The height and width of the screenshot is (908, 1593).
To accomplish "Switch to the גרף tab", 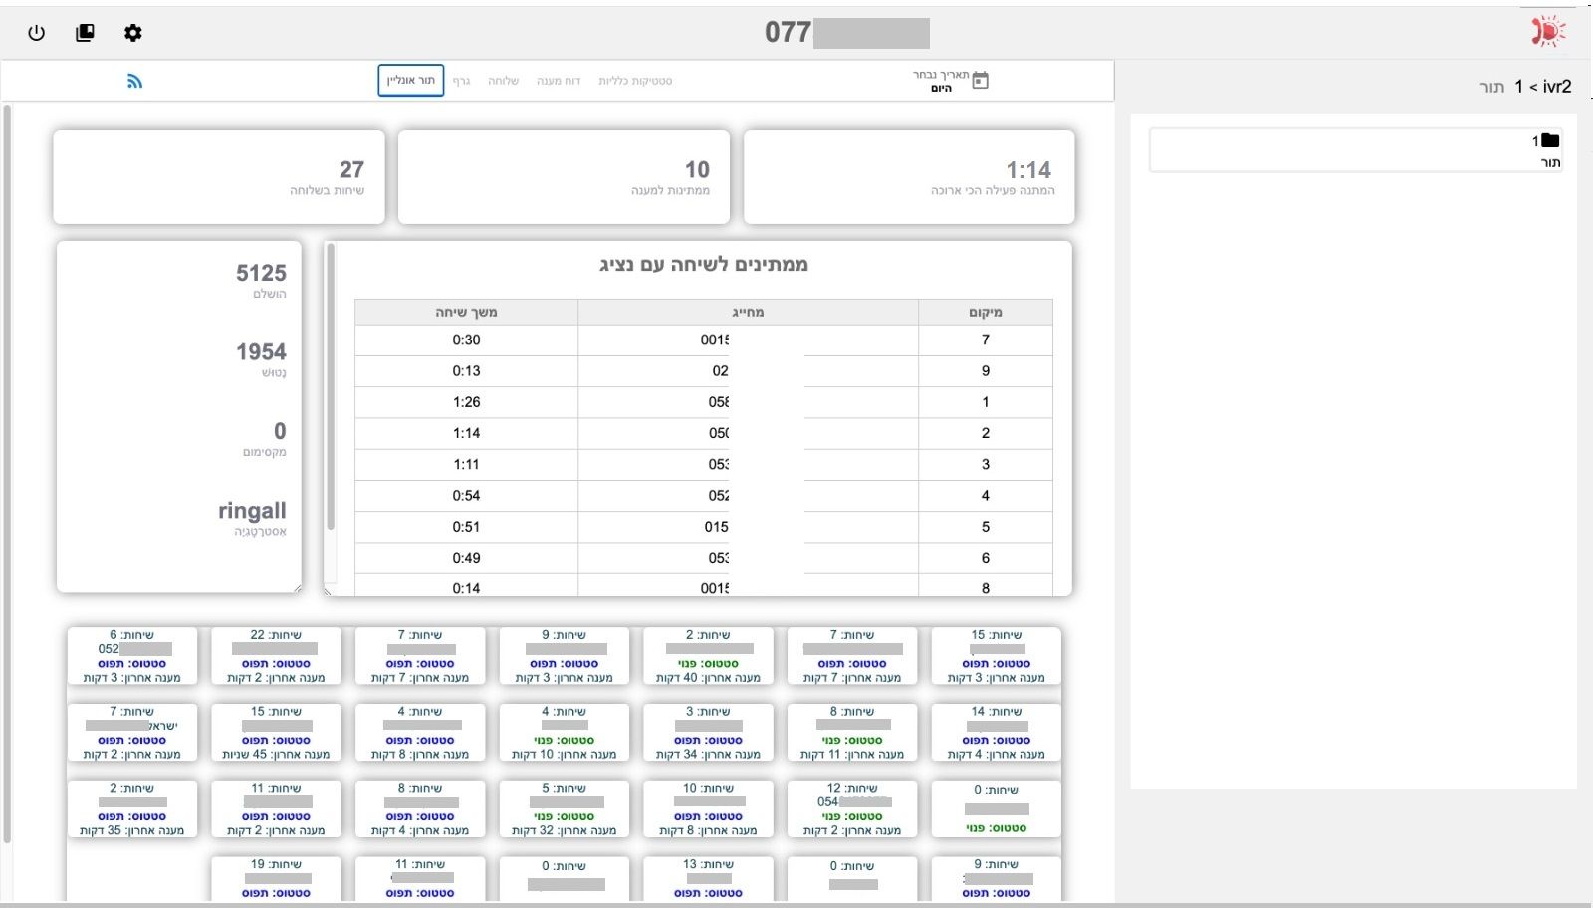I will click(461, 81).
